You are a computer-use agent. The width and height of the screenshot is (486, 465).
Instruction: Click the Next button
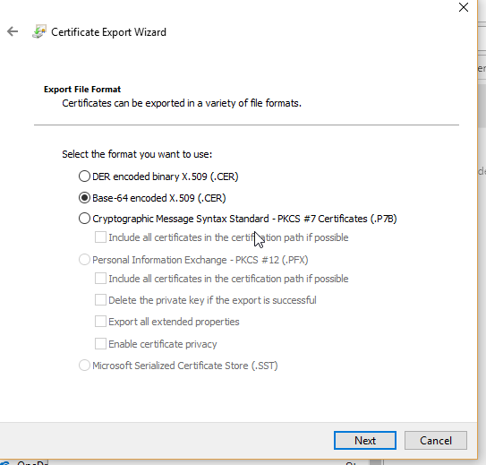coord(365,440)
